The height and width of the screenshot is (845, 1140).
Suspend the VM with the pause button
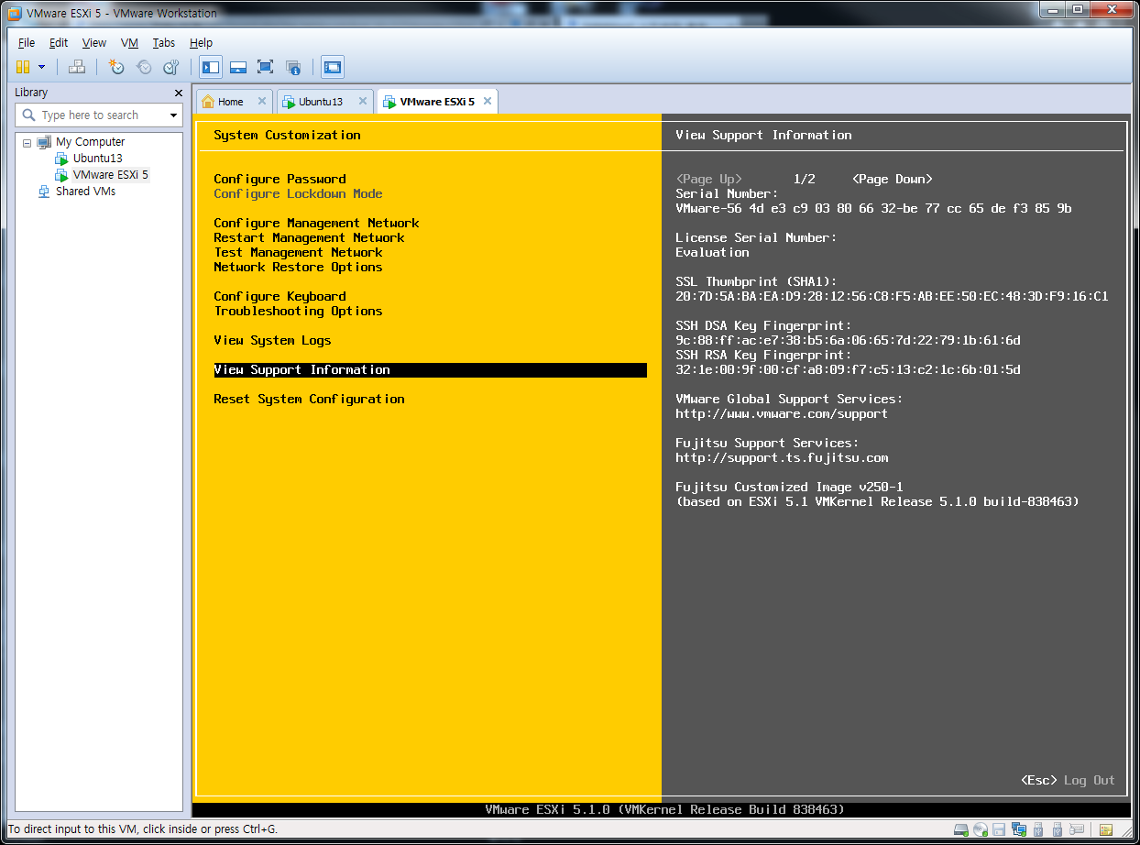[x=23, y=67]
